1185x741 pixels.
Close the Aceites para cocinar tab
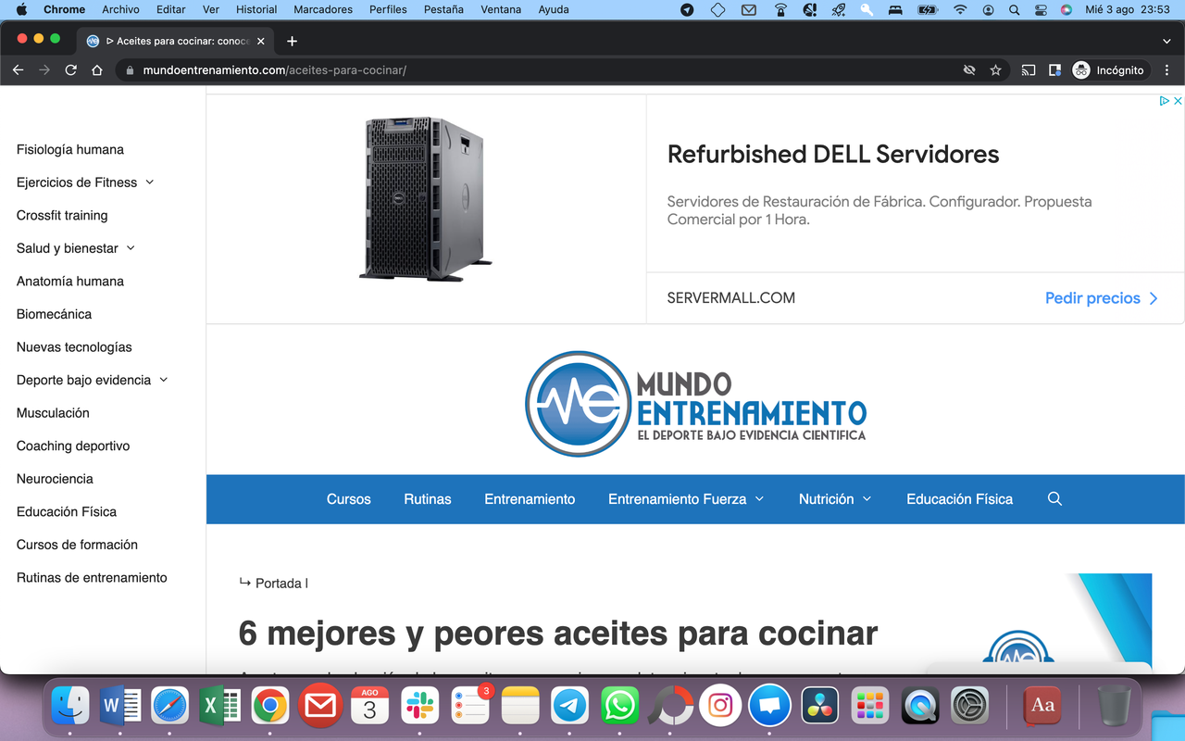[x=260, y=41]
